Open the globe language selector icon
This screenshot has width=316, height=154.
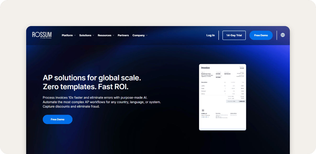tap(283, 35)
